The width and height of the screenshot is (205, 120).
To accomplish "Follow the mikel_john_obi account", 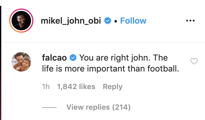I will (x=133, y=21).
